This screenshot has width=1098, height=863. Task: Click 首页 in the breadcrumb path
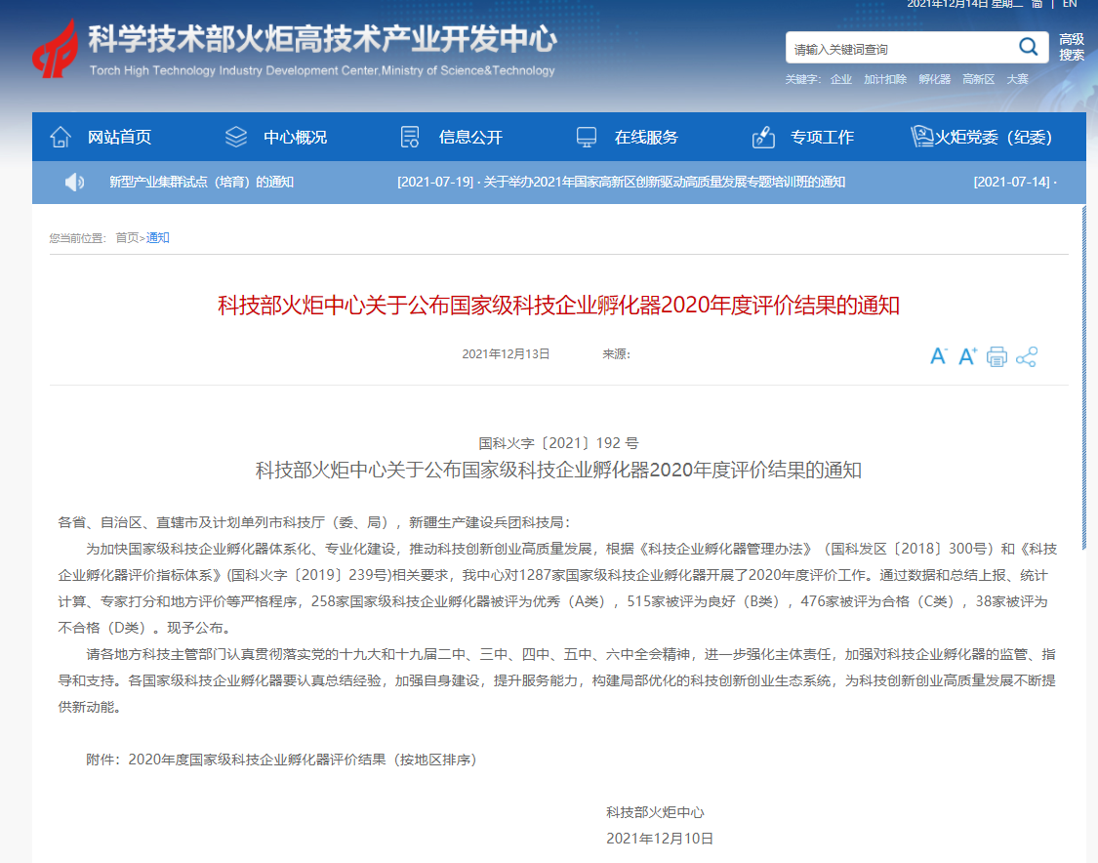point(127,238)
